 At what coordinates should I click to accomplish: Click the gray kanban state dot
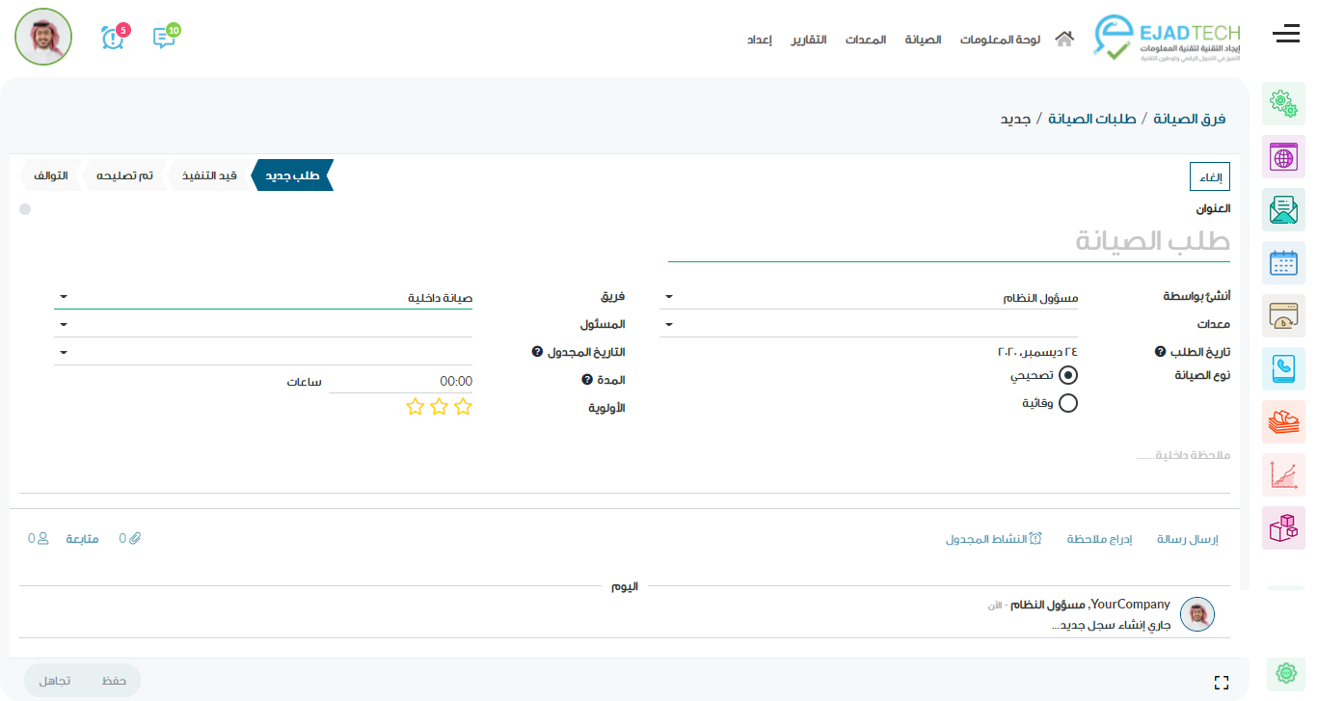tap(25, 209)
